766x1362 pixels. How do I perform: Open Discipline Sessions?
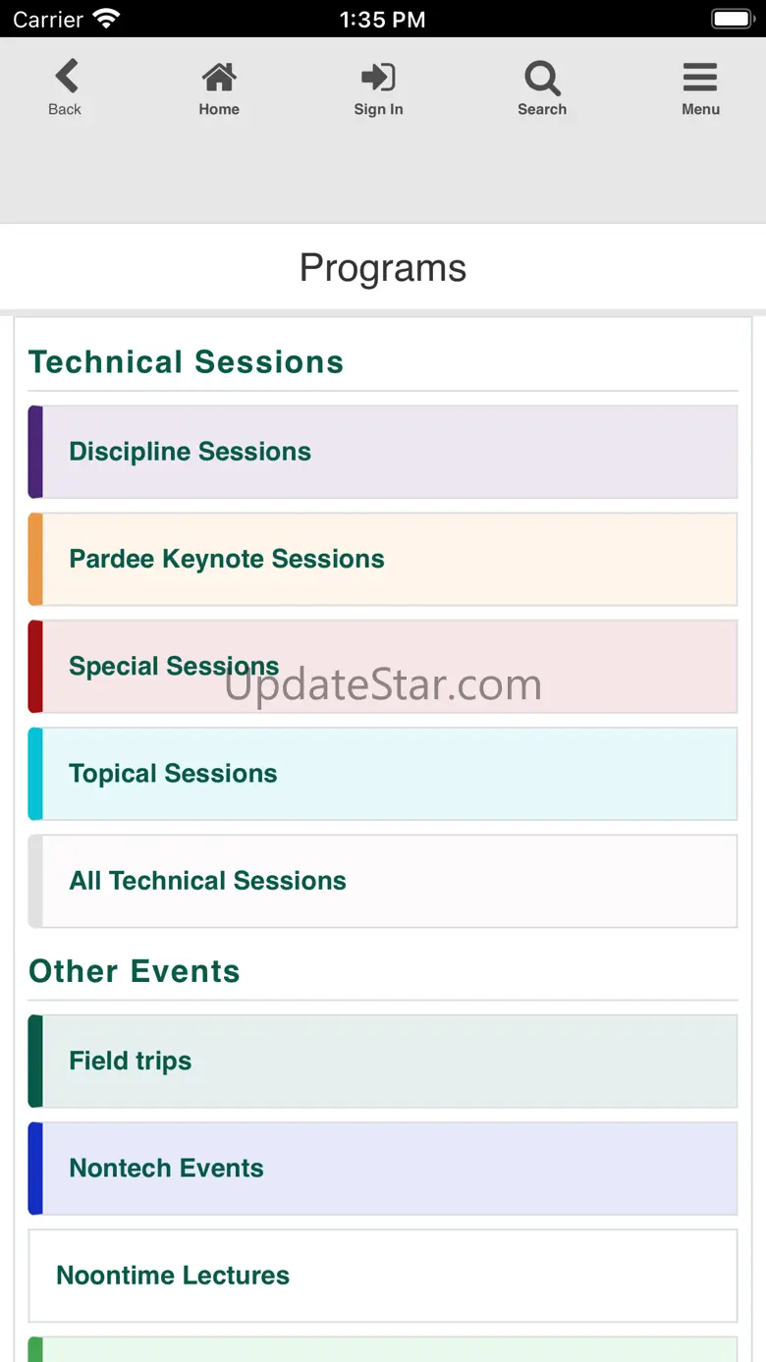point(191,452)
